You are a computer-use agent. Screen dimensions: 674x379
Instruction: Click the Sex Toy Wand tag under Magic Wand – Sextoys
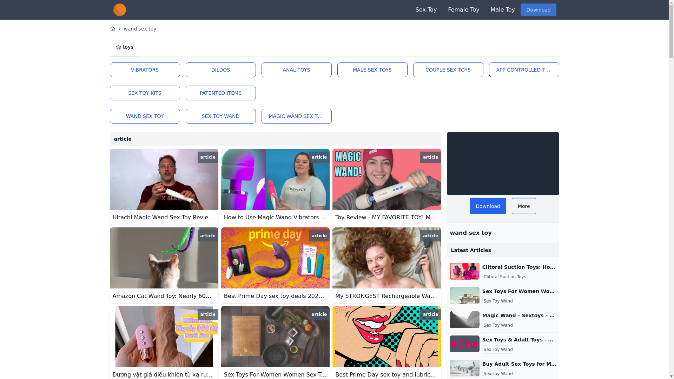click(x=498, y=325)
